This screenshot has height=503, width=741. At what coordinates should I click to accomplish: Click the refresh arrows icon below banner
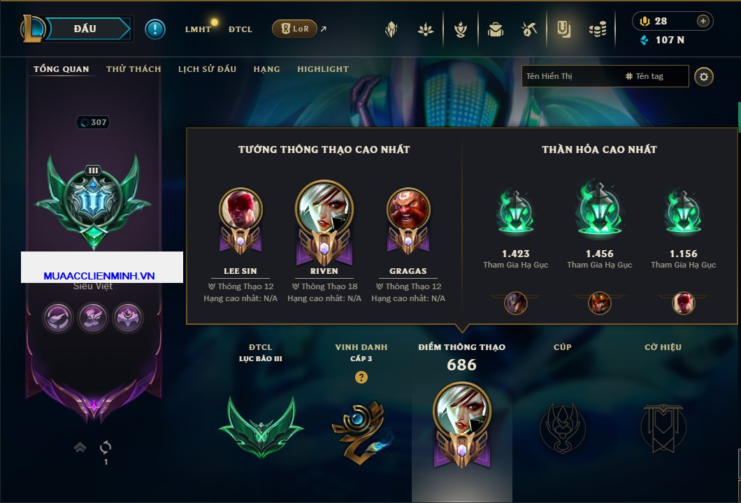coord(106,447)
